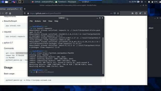
Task: Bookmark this page with the star
Action: 118,13
